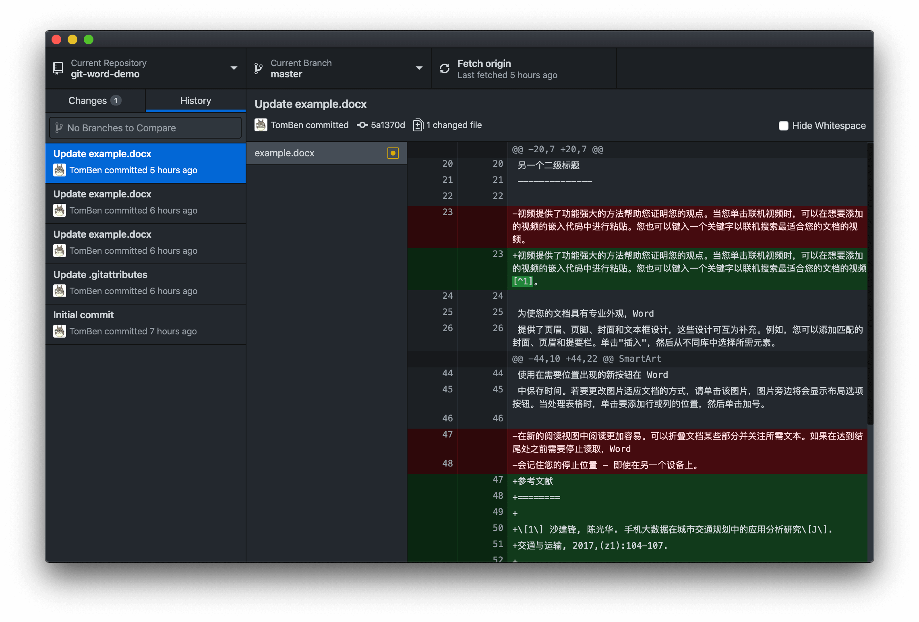Click Fetch origin button
The width and height of the screenshot is (919, 622).
click(524, 68)
